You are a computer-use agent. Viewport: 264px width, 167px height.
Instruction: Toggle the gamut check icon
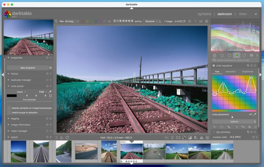pyautogui.click(x=201, y=138)
